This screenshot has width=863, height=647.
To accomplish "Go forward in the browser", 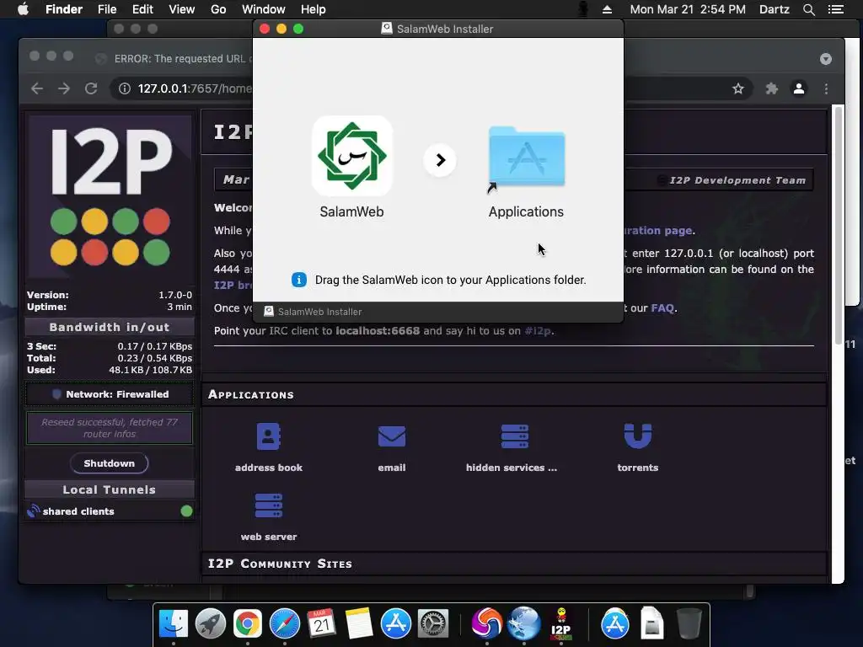I will [64, 88].
